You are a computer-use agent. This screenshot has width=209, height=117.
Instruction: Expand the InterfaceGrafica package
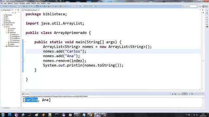click(x=7, y=42)
